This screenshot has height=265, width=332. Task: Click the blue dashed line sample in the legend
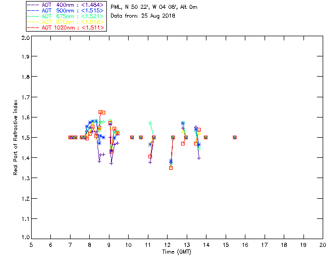coord(33,10)
